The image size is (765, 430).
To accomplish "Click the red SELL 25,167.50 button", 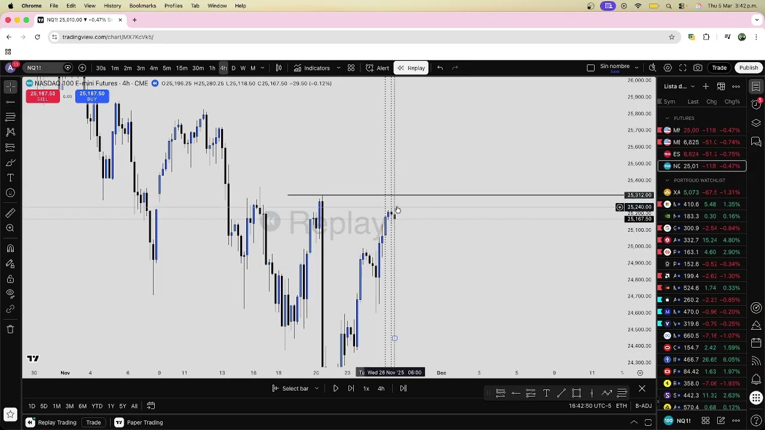I will click(x=42, y=96).
